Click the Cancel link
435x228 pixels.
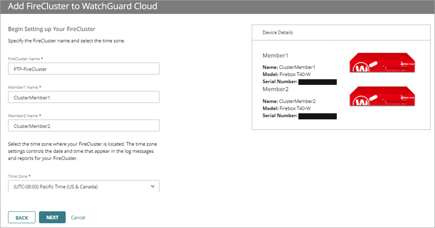tap(78, 217)
